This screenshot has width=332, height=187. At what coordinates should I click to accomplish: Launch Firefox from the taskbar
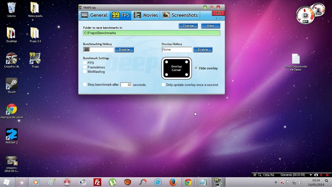(173, 182)
